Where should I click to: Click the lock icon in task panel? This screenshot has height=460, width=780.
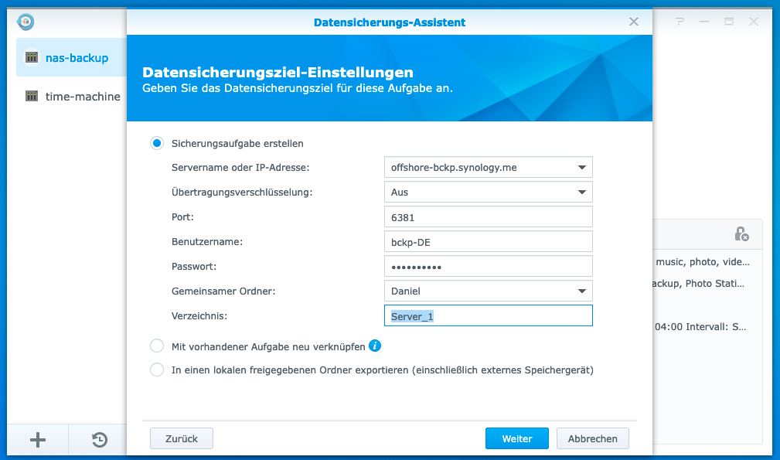coord(741,233)
